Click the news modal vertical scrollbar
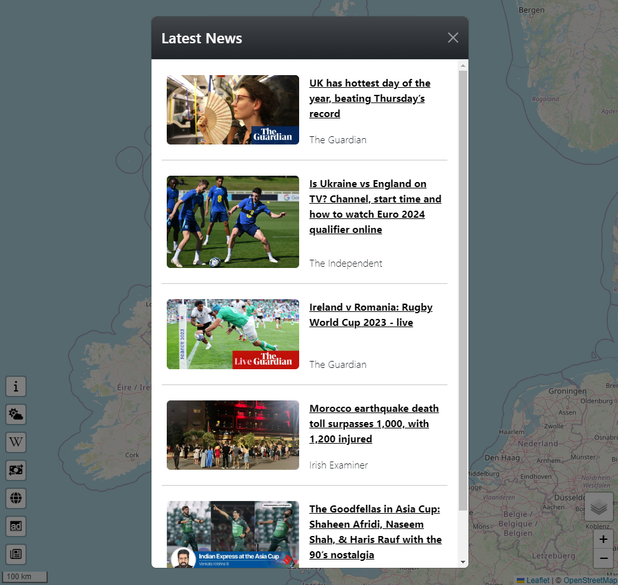The image size is (618, 585). (463, 286)
